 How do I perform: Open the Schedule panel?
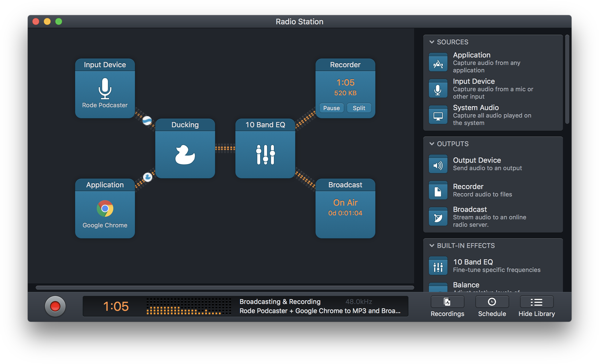492,306
